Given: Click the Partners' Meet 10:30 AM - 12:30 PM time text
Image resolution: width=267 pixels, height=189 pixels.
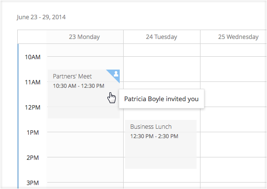Looking at the screenshot, I should tap(78, 86).
